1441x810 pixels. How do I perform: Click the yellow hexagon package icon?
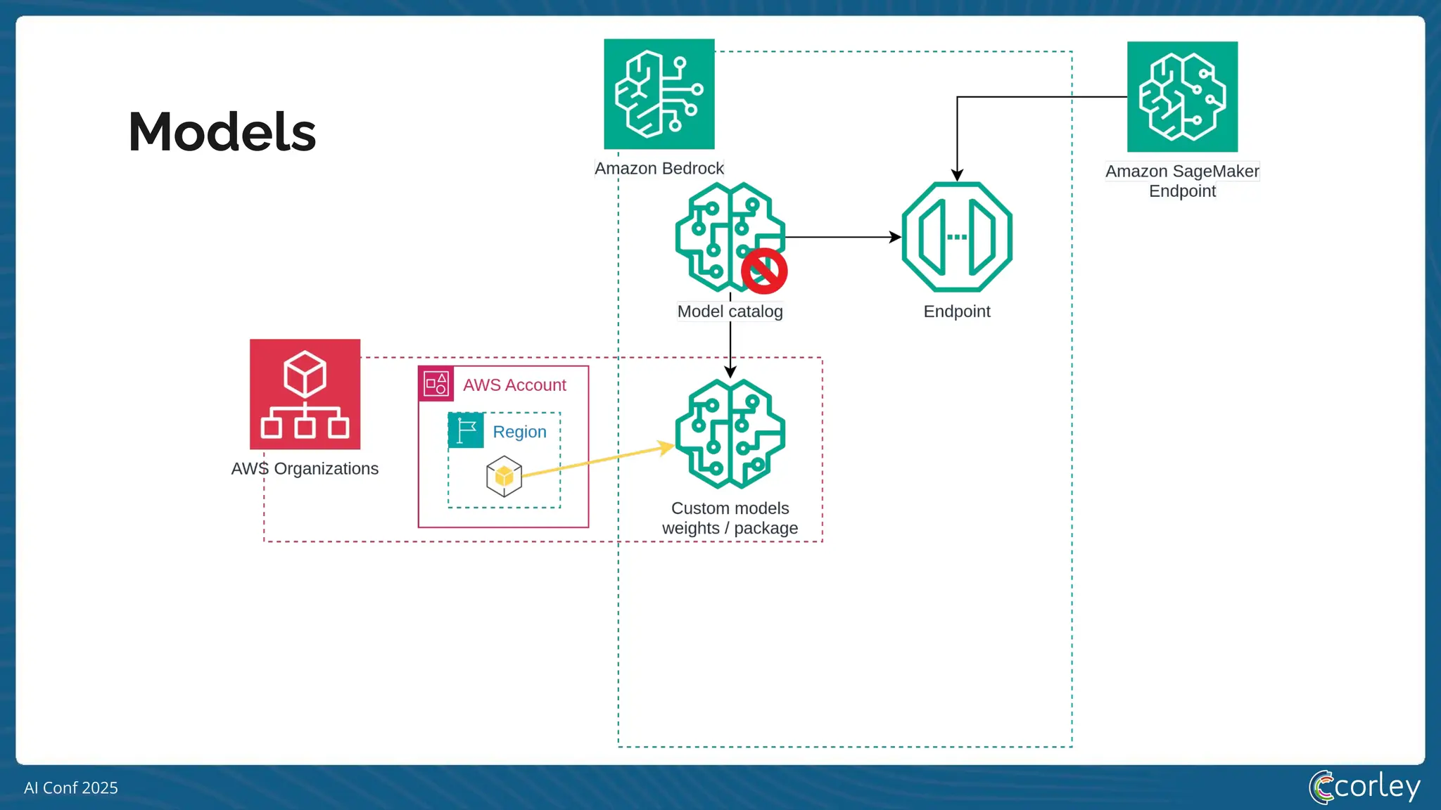[504, 477]
